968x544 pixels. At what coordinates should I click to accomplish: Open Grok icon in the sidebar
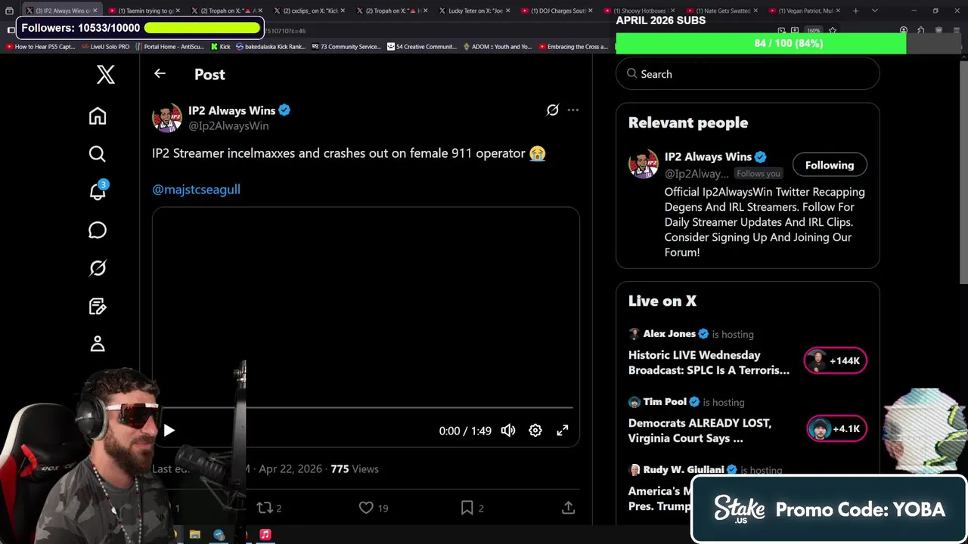[98, 268]
